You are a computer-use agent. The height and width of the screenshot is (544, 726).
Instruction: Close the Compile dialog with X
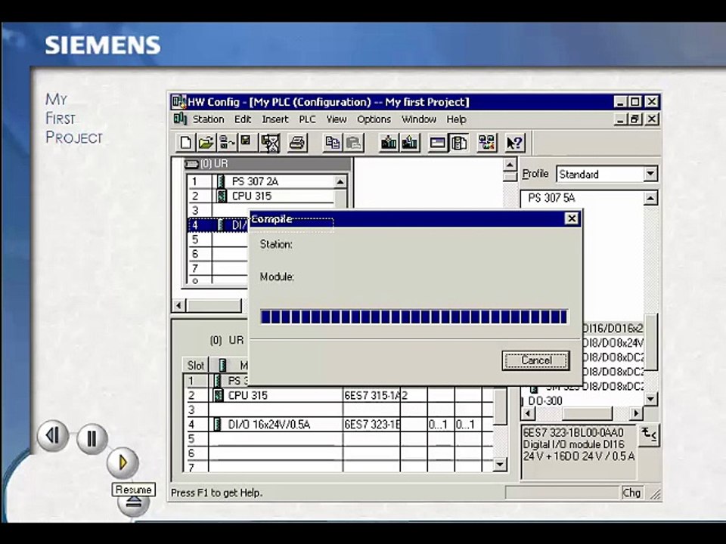[572, 218]
